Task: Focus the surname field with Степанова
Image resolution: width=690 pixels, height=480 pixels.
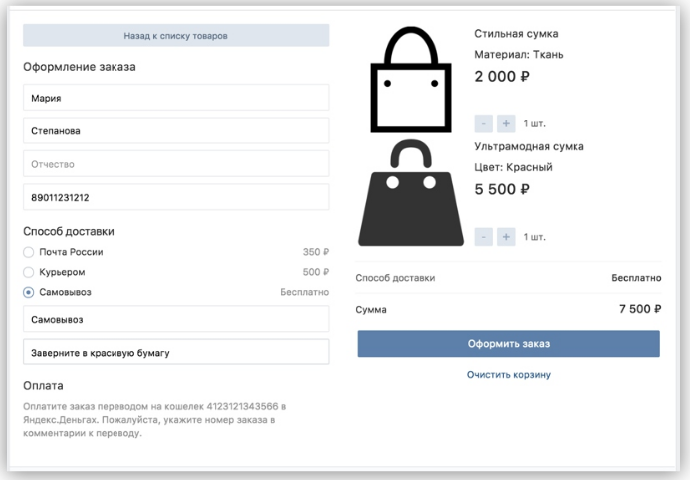Action: coord(175,130)
